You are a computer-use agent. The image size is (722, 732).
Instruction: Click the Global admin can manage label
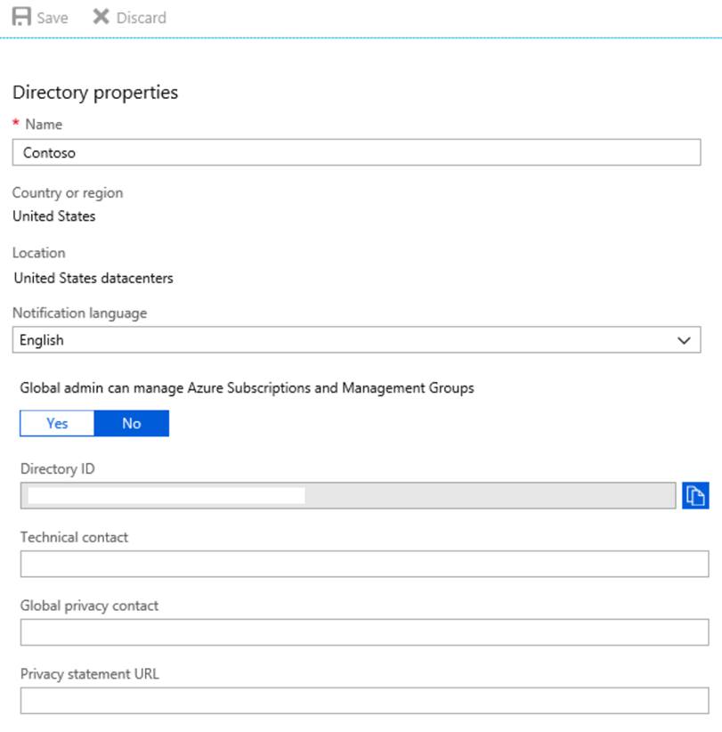click(x=247, y=388)
